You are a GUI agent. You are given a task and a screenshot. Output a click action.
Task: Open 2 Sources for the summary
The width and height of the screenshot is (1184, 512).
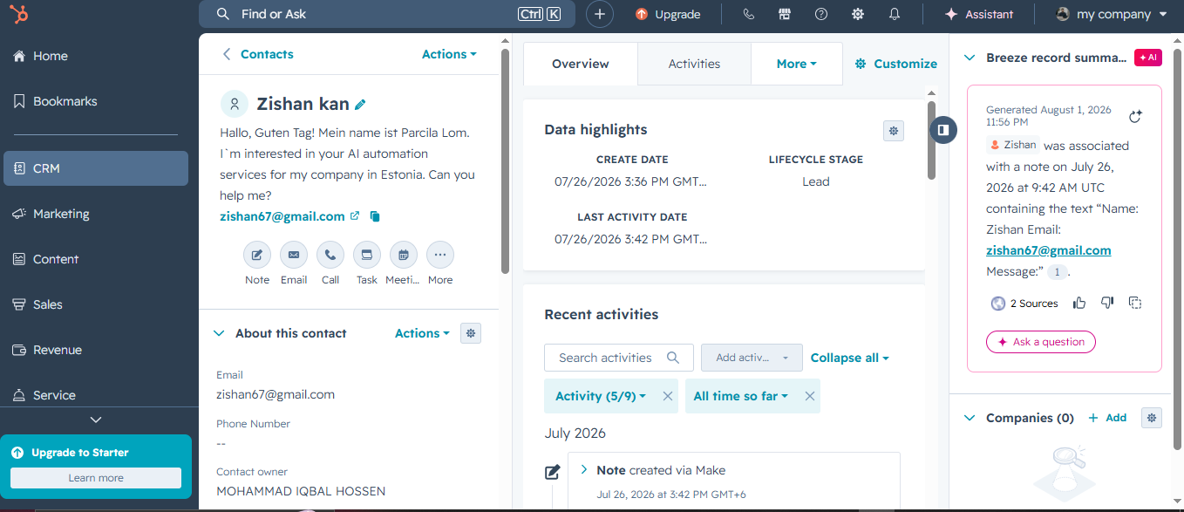1024,304
